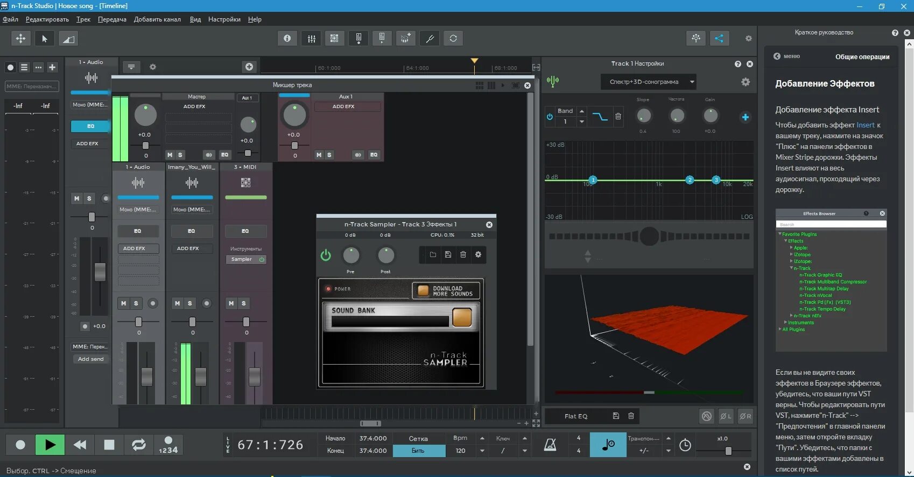Click the sampler Pre gain knob

pos(351,255)
